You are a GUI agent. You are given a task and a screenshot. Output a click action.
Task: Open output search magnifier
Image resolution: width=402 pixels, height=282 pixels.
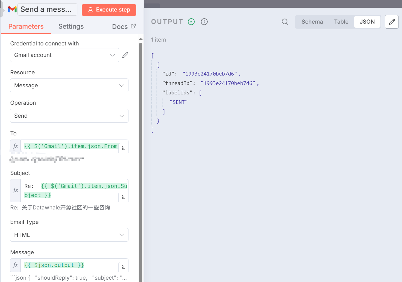tap(285, 22)
